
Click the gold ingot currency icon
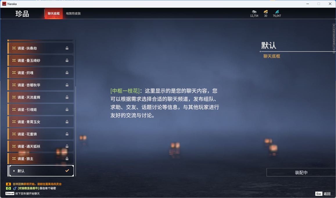tap(266, 12)
